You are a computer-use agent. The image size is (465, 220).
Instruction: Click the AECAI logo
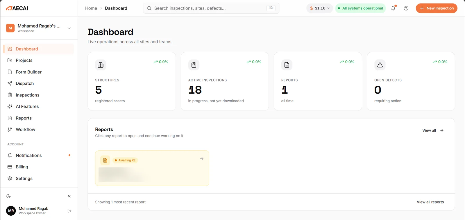[17, 8]
